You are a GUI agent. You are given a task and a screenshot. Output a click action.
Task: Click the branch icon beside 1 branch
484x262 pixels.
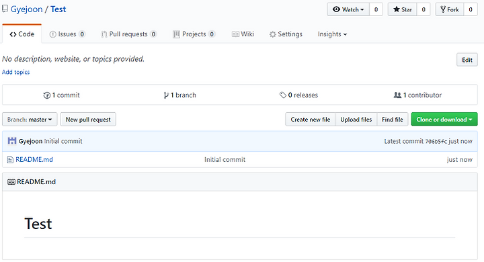pyautogui.click(x=166, y=95)
